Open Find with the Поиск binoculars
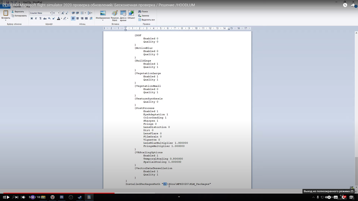 143,12
